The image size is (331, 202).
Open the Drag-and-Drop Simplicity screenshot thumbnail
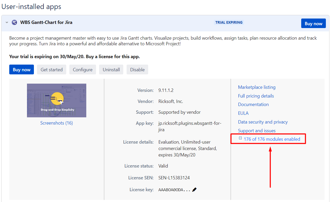pos(56,100)
